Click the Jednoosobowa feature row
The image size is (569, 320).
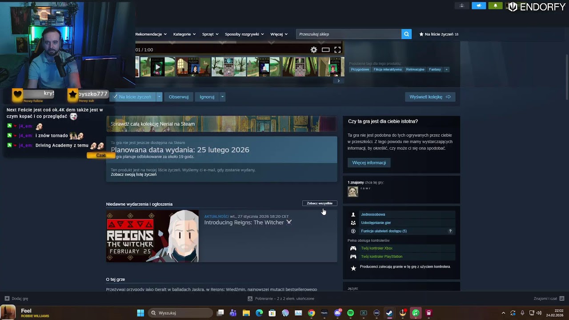401,215
